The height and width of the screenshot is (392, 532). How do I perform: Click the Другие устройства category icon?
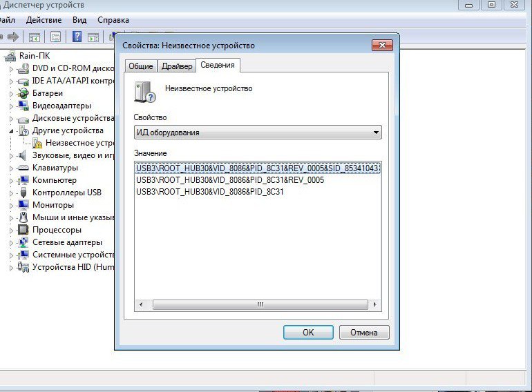tap(23, 130)
